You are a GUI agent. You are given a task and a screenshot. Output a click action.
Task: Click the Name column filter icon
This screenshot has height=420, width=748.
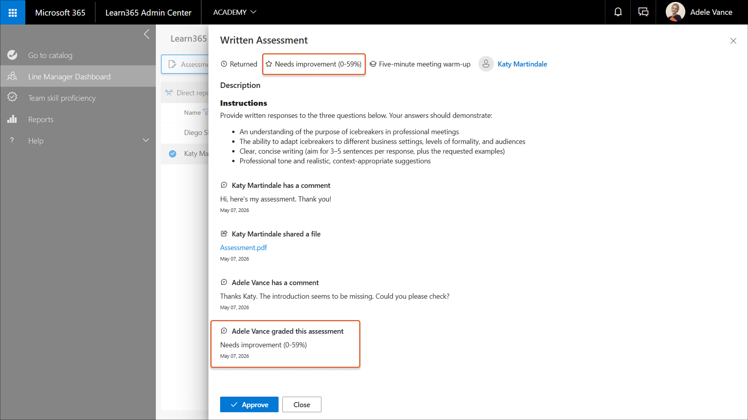(206, 112)
